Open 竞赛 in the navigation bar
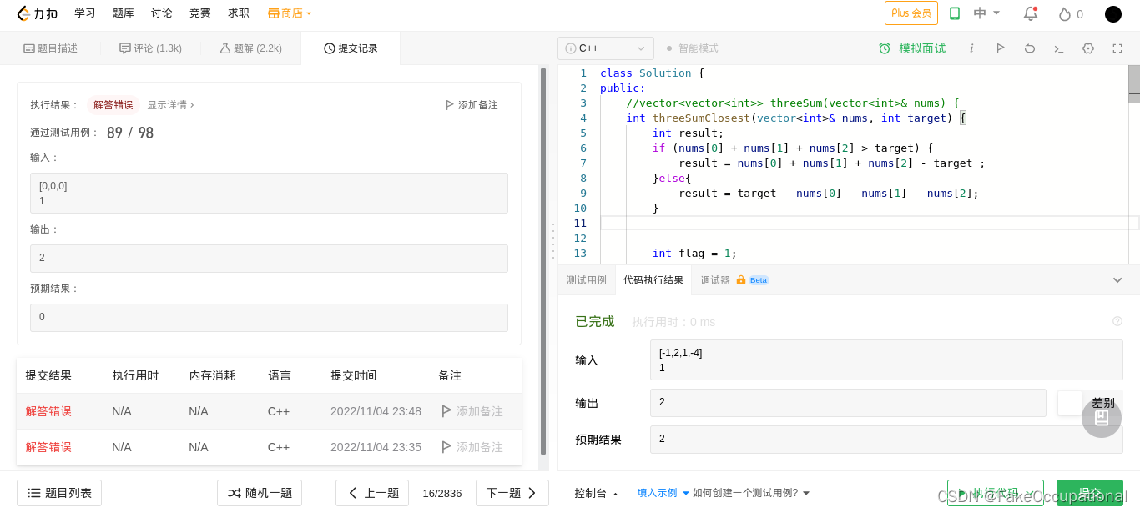The width and height of the screenshot is (1140, 513). click(x=200, y=13)
